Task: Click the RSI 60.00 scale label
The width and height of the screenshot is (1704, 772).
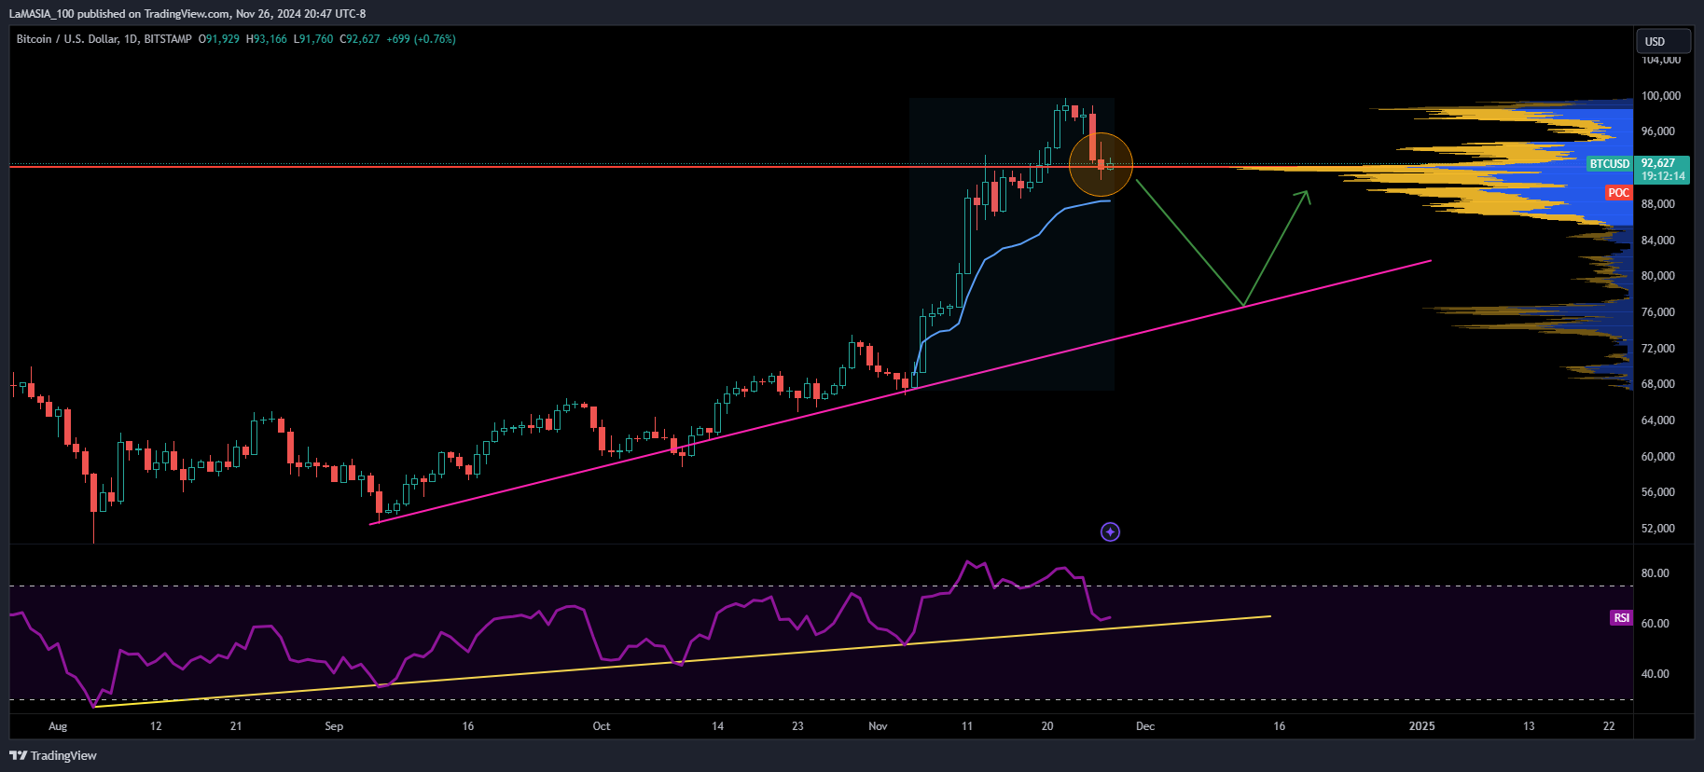Action: pyautogui.click(x=1656, y=624)
